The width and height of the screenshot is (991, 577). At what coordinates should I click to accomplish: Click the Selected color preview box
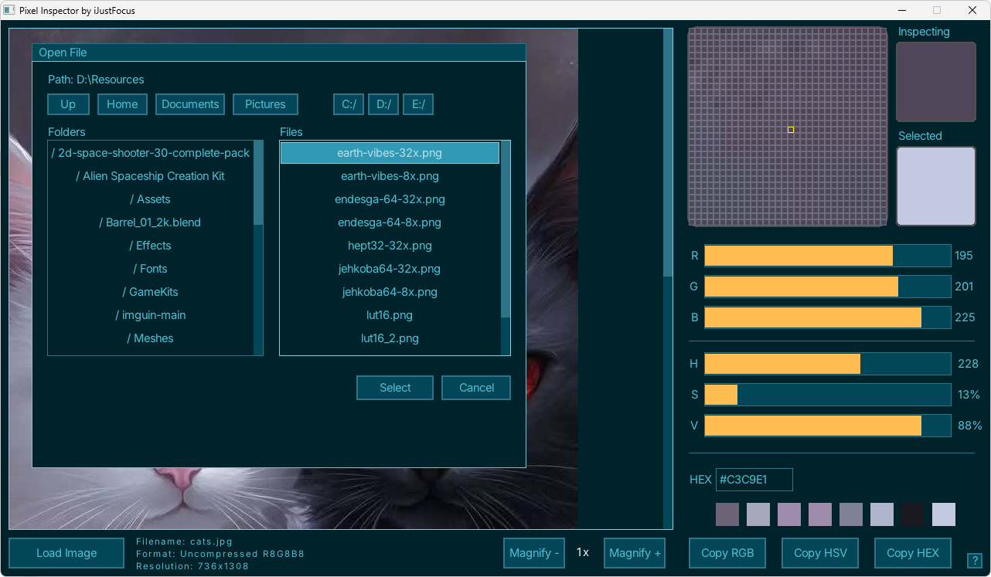pos(936,186)
